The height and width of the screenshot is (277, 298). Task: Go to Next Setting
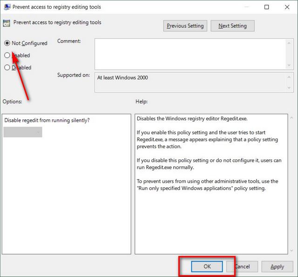[232, 26]
